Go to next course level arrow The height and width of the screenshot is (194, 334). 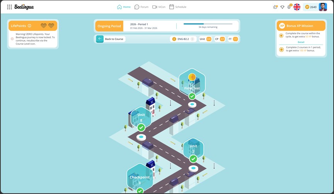pyautogui.click(x=193, y=39)
